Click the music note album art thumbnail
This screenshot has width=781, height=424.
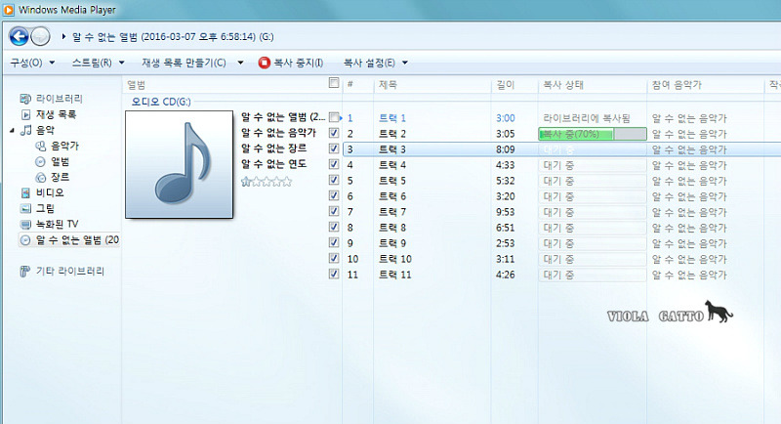(180, 164)
